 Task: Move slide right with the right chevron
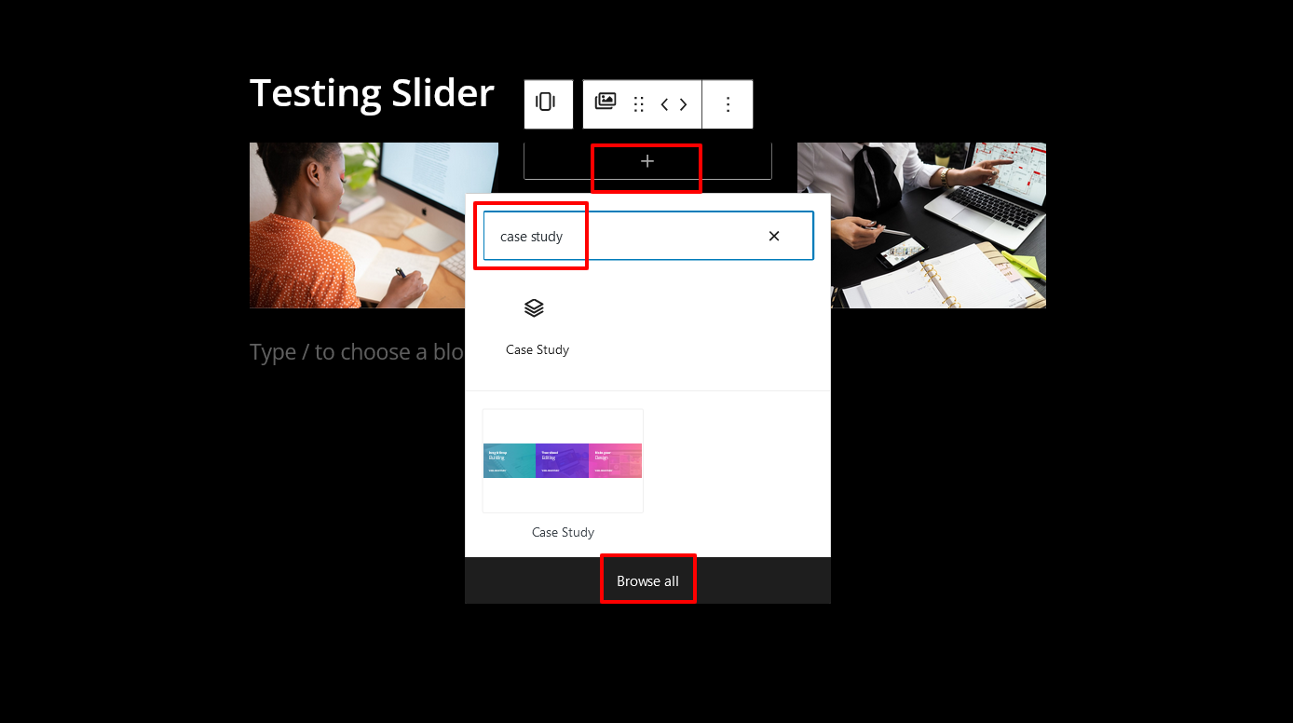point(684,104)
